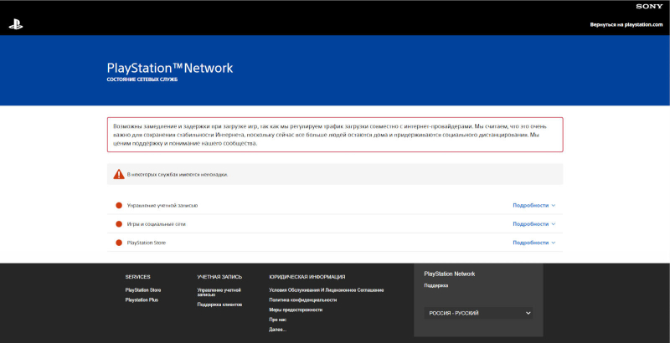Viewport: 670px width, 343px height.
Task: Expand Подробности for Управление учетной записью
Action: click(533, 205)
